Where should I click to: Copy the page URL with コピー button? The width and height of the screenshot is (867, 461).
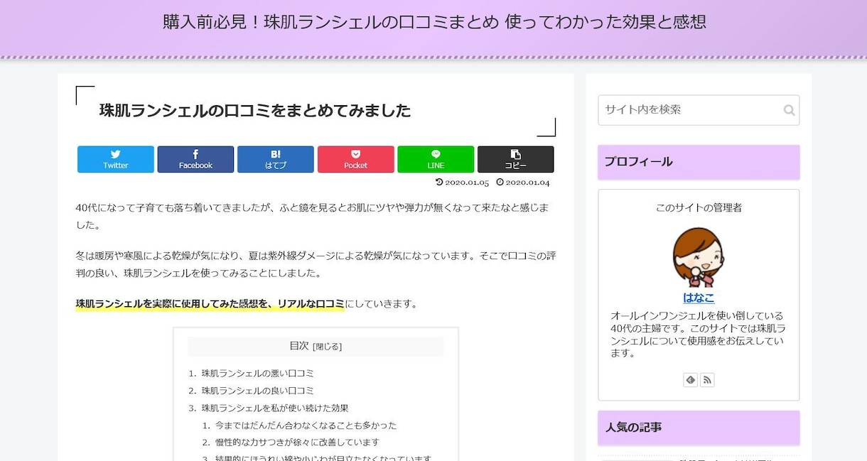coord(515,159)
